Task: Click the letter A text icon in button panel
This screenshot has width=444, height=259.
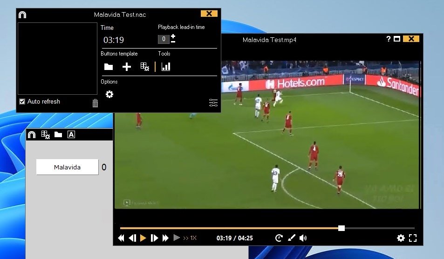Action: tap(71, 134)
